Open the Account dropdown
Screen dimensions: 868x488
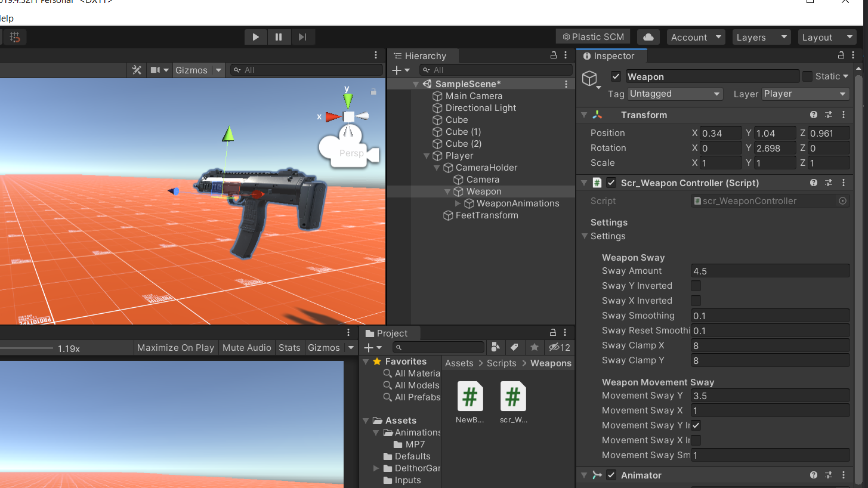696,37
